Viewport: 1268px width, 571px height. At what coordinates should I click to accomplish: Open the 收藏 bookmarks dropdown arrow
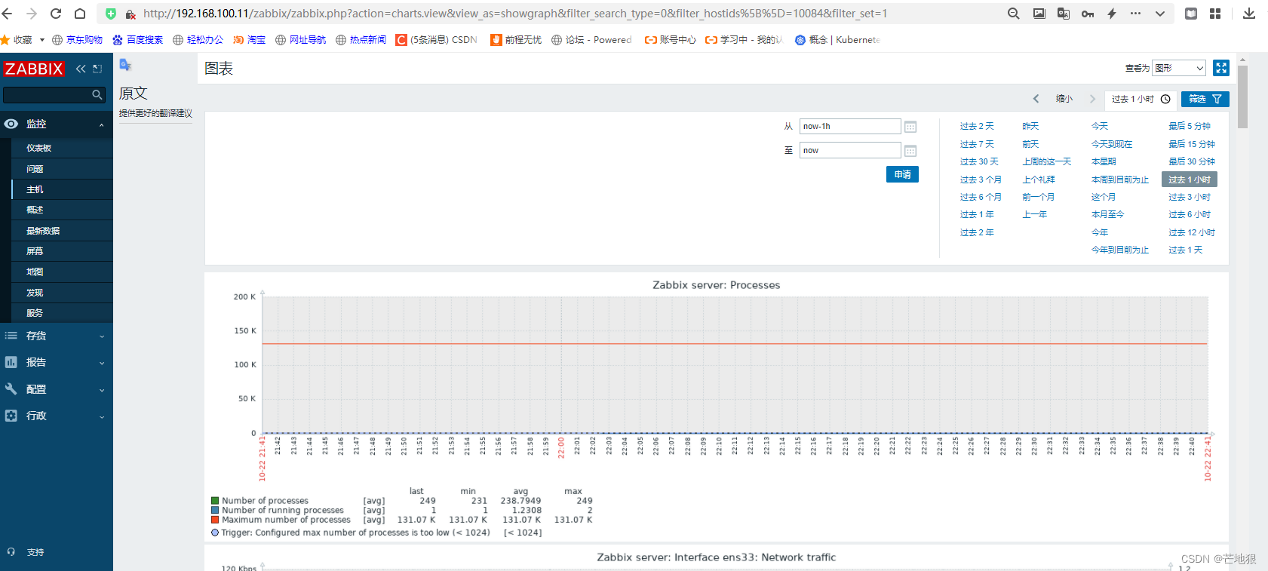[x=42, y=40]
